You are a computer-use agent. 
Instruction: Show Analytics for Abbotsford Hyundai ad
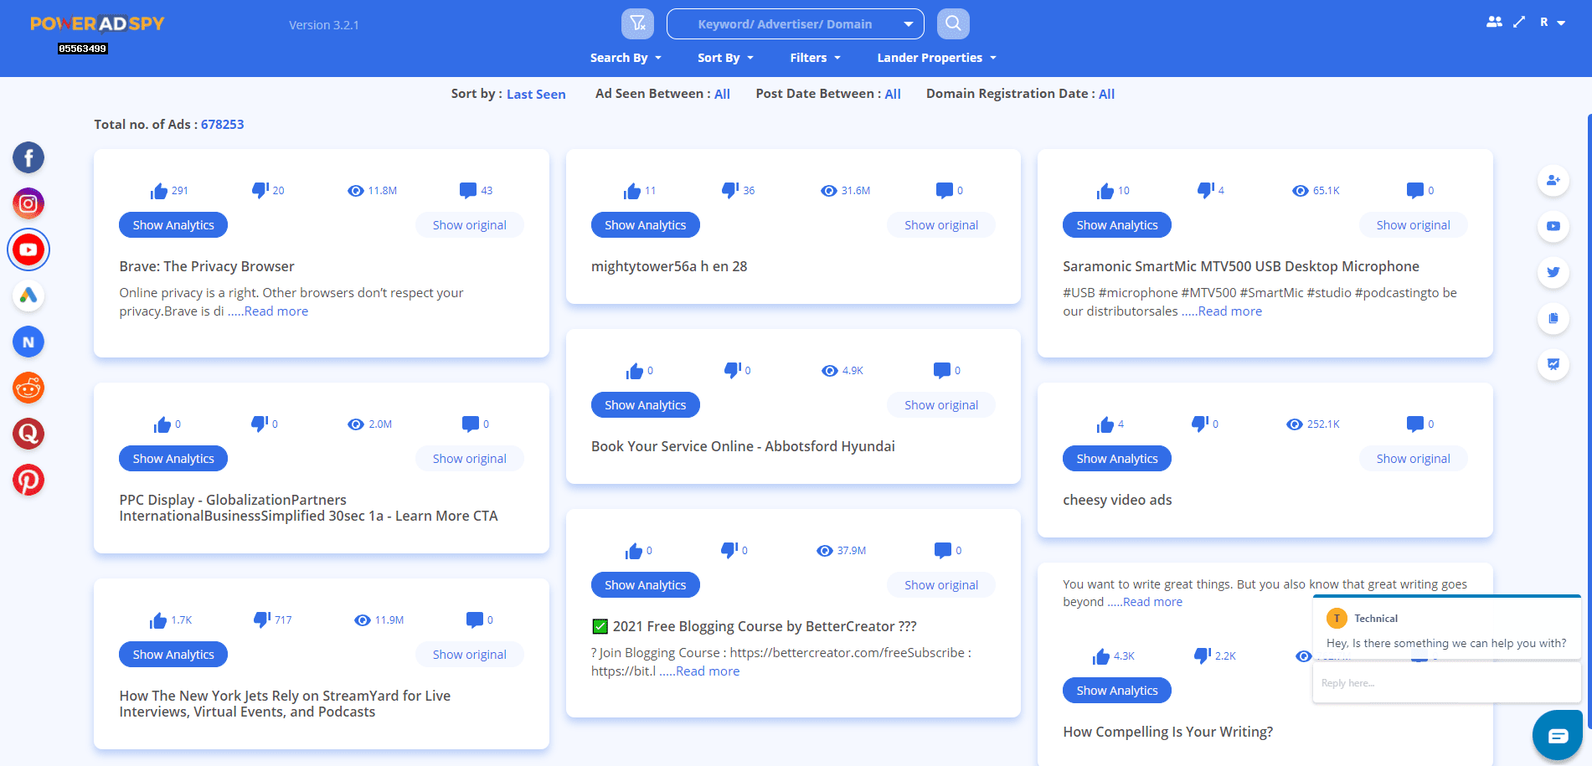point(645,405)
